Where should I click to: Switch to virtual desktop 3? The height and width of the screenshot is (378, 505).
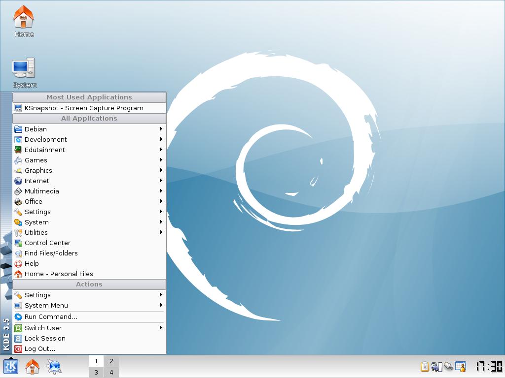coord(96,372)
